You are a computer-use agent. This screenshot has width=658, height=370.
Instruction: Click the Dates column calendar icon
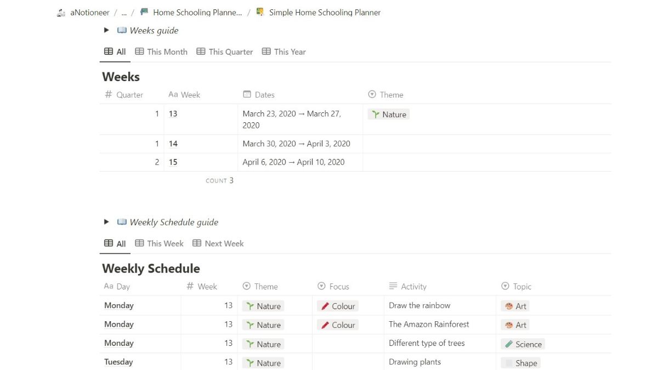247,95
